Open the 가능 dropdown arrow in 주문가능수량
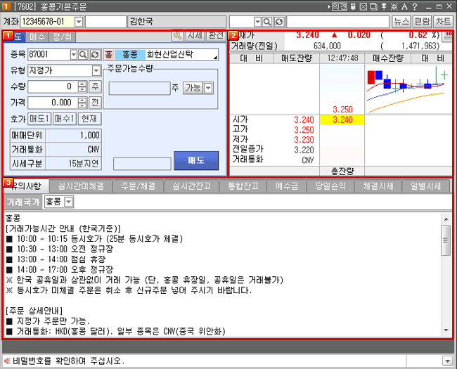Screen dimensions: 457x369 pos(208,88)
